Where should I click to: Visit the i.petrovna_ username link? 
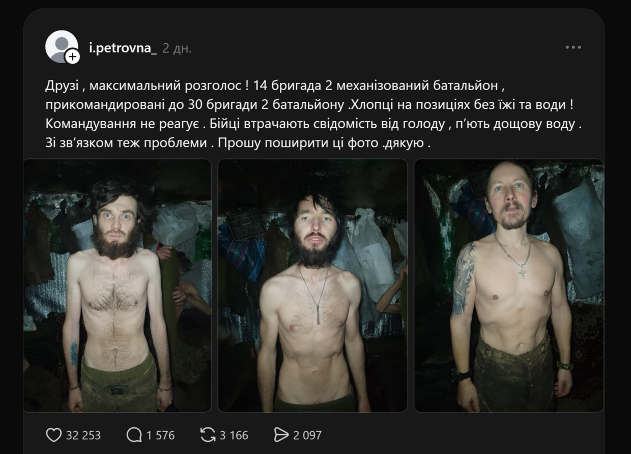(x=123, y=48)
